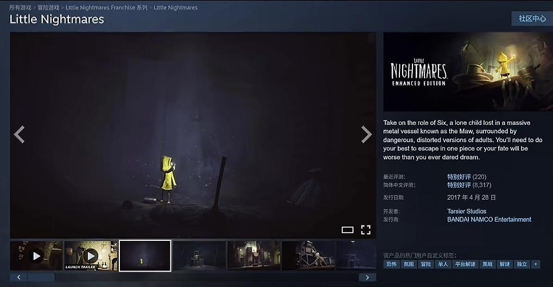This screenshot has width=553, height=287.
Task: Open publisher BANDAI NAMCO Entertainment page
Action: tap(488, 220)
